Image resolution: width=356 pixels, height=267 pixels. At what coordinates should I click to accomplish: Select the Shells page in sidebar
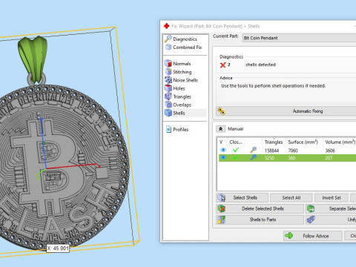click(185, 113)
